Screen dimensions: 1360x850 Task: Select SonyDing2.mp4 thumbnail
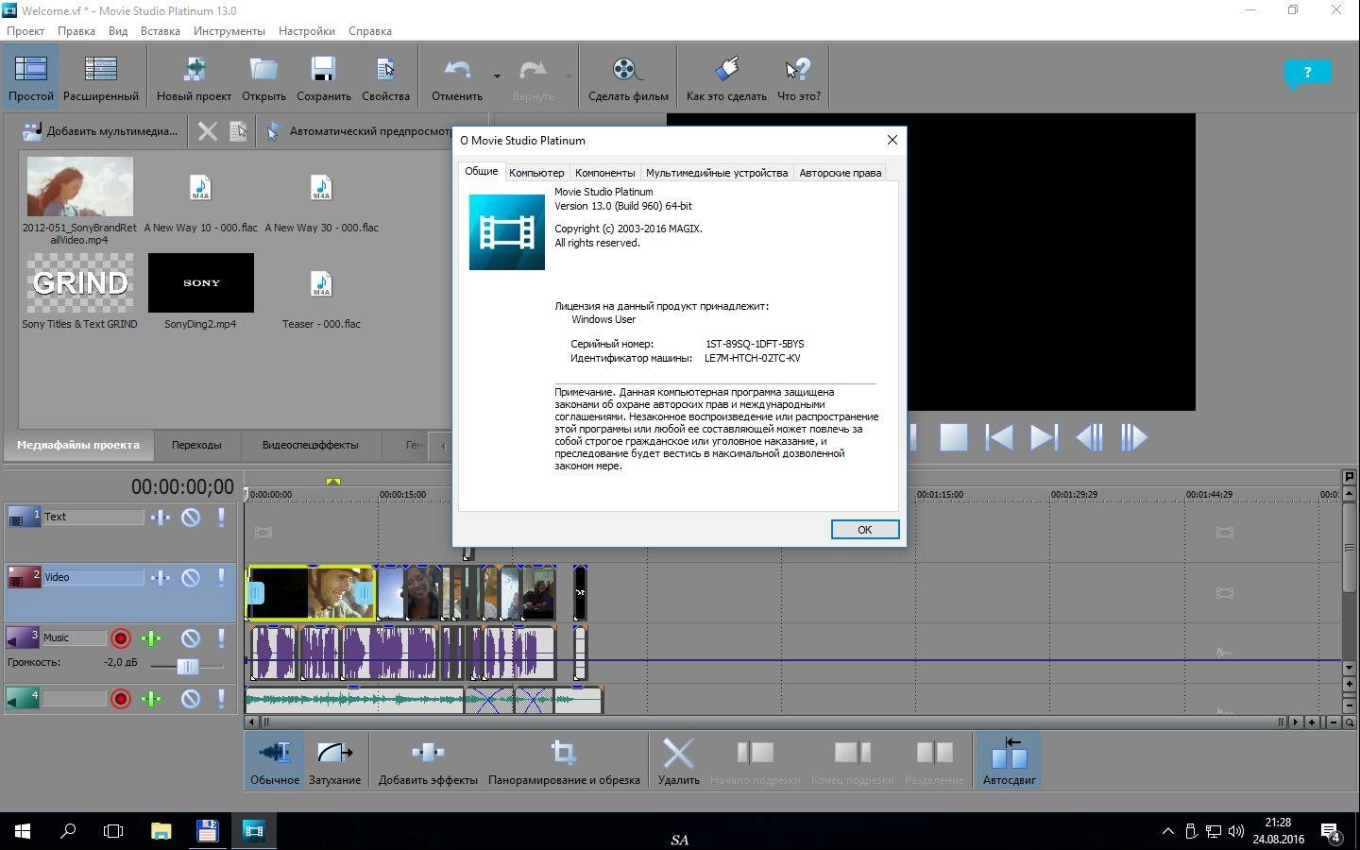[x=201, y=282]
